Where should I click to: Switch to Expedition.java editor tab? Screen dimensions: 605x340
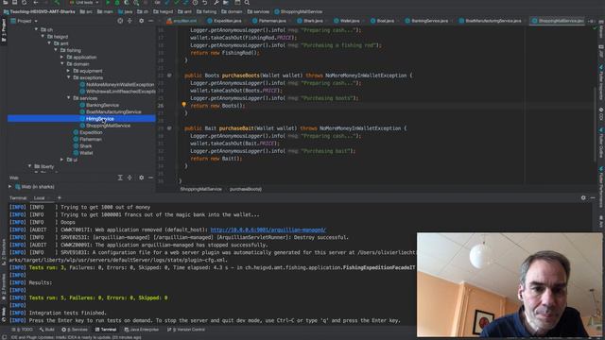coord(225,21)
